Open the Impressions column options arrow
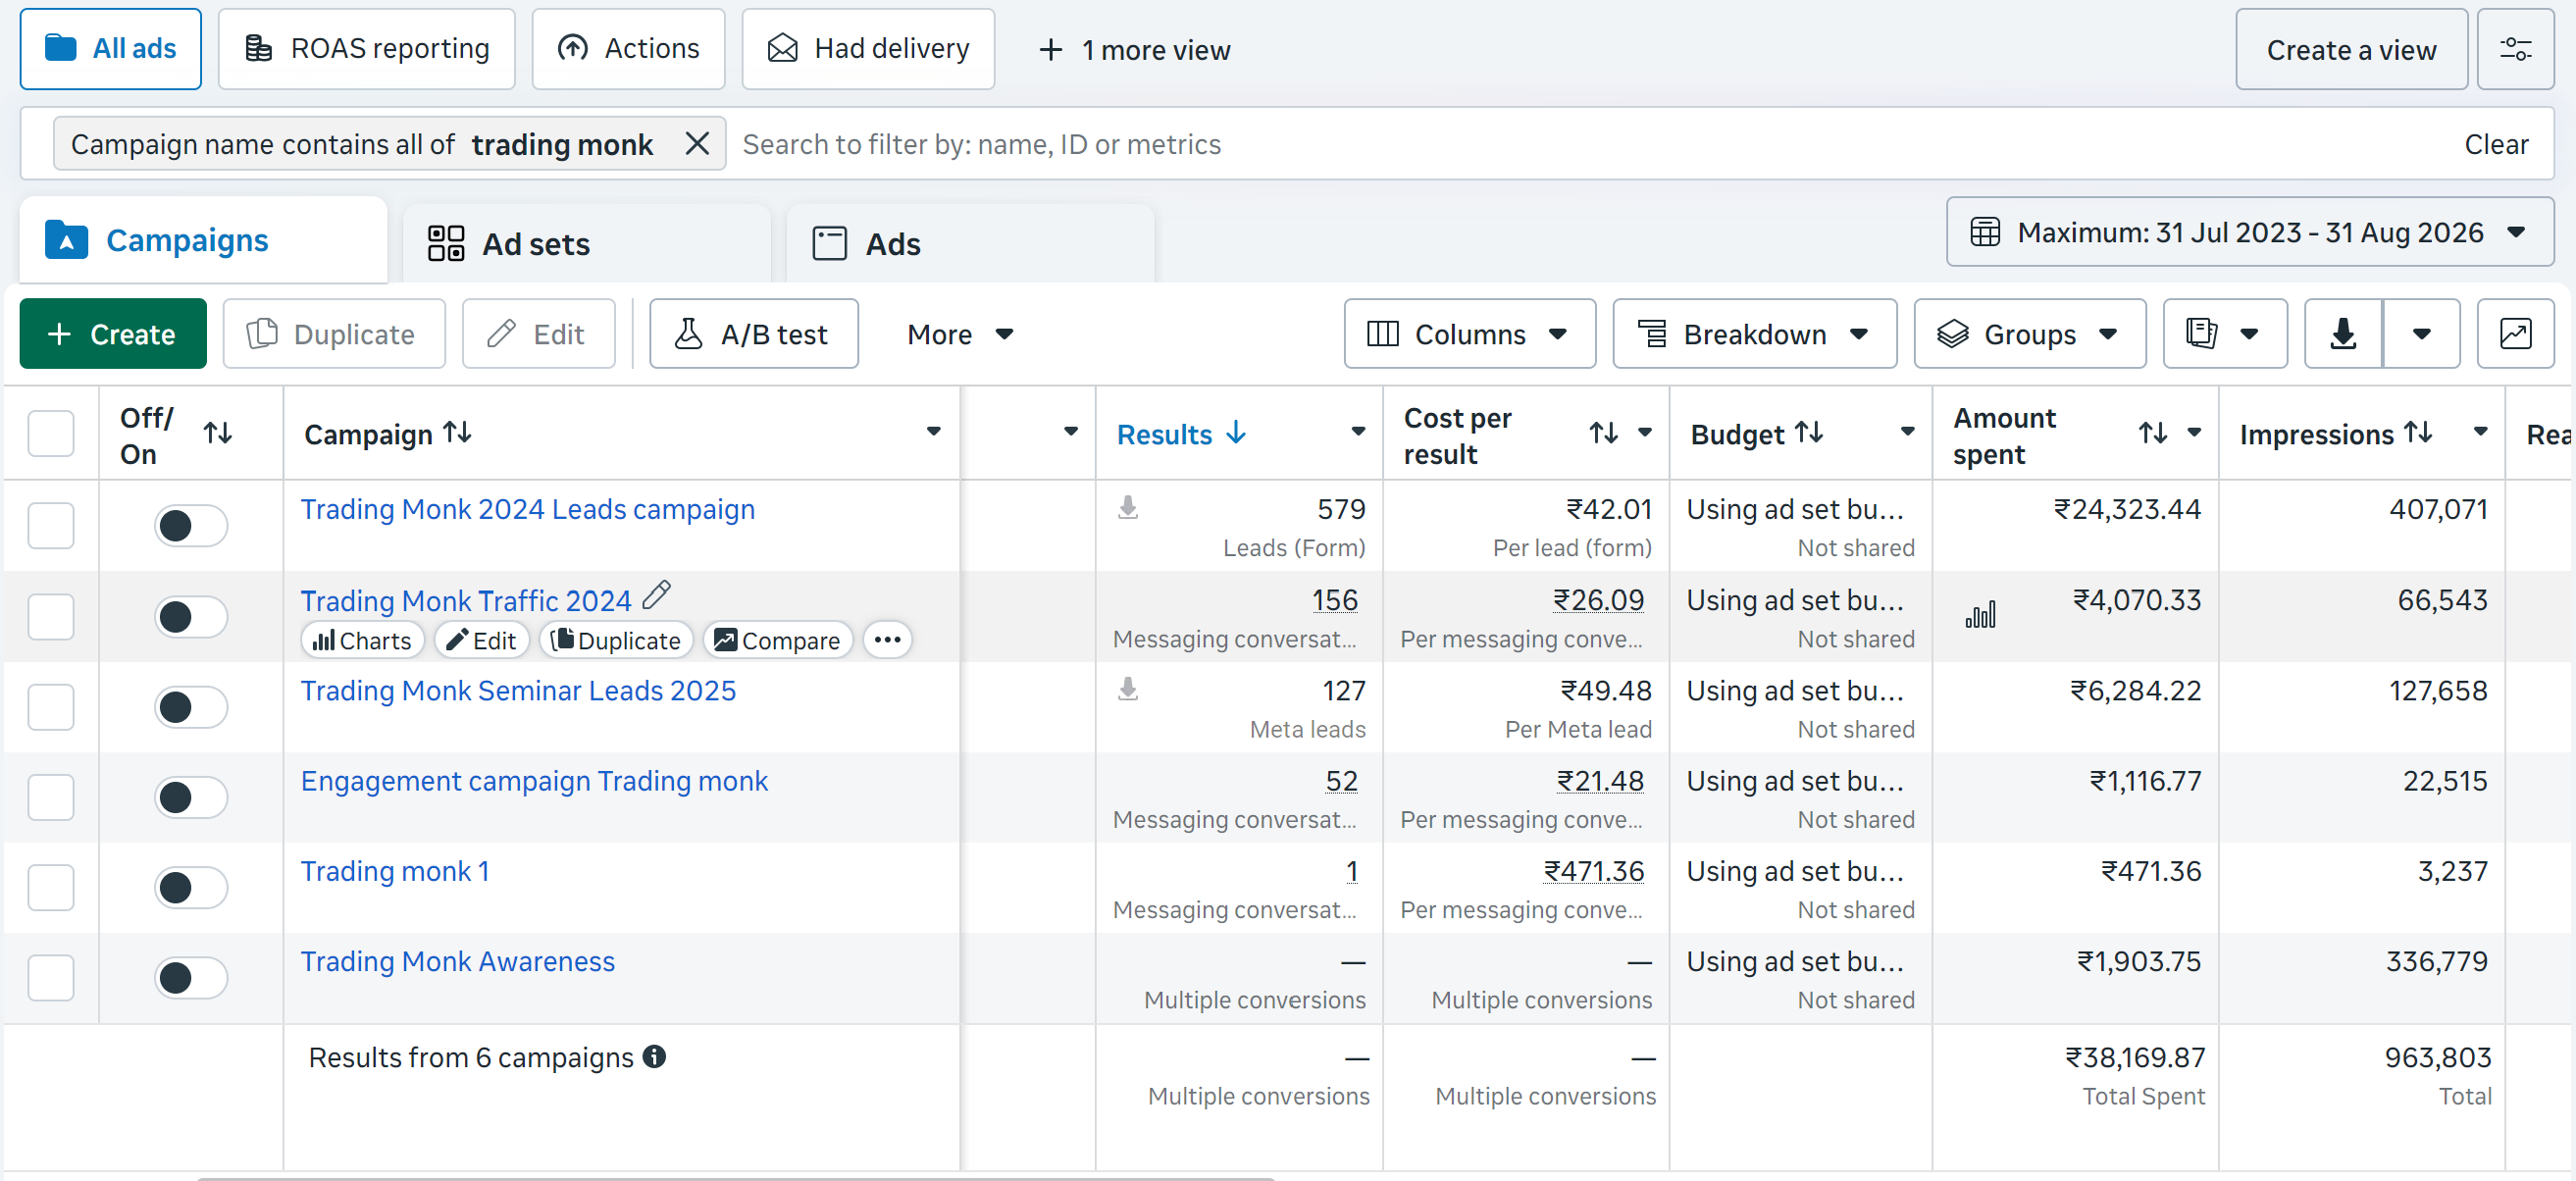Screen dimensions: 2576x1181 coord(2480,432)
